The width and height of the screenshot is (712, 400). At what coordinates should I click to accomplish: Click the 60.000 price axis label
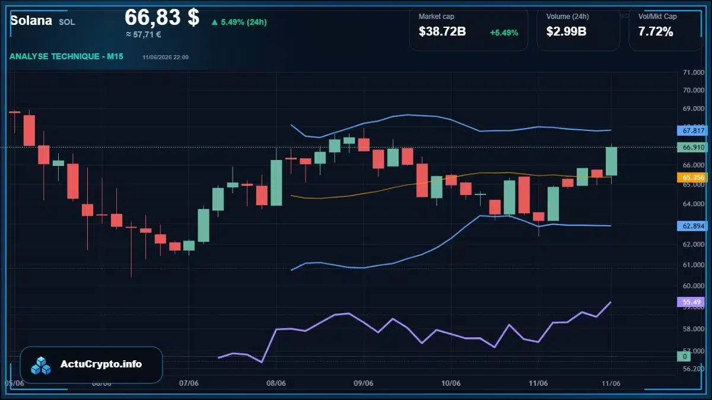pos(693,286)
